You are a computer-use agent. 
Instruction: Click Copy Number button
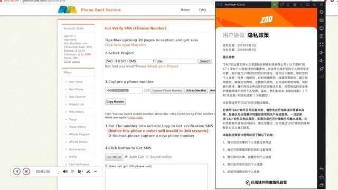click(115, 102)
